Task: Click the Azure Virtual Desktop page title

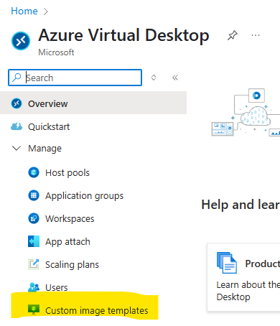Action: [x=123, y=35]
